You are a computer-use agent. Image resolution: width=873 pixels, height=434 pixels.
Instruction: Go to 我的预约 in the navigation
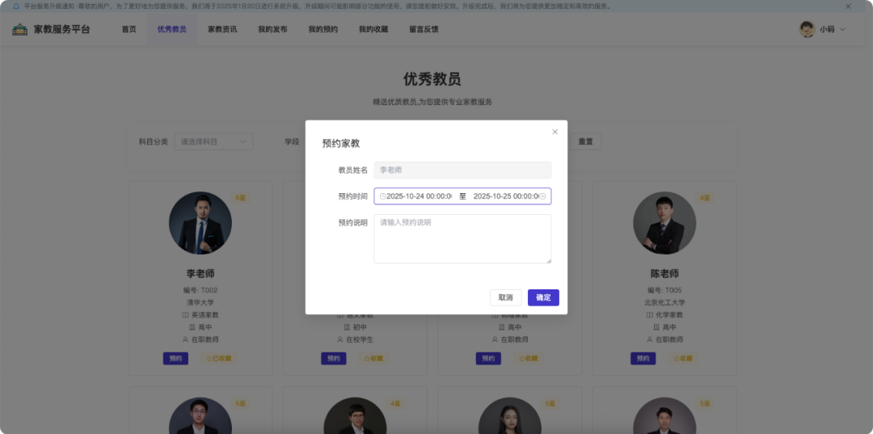(323, 29)
